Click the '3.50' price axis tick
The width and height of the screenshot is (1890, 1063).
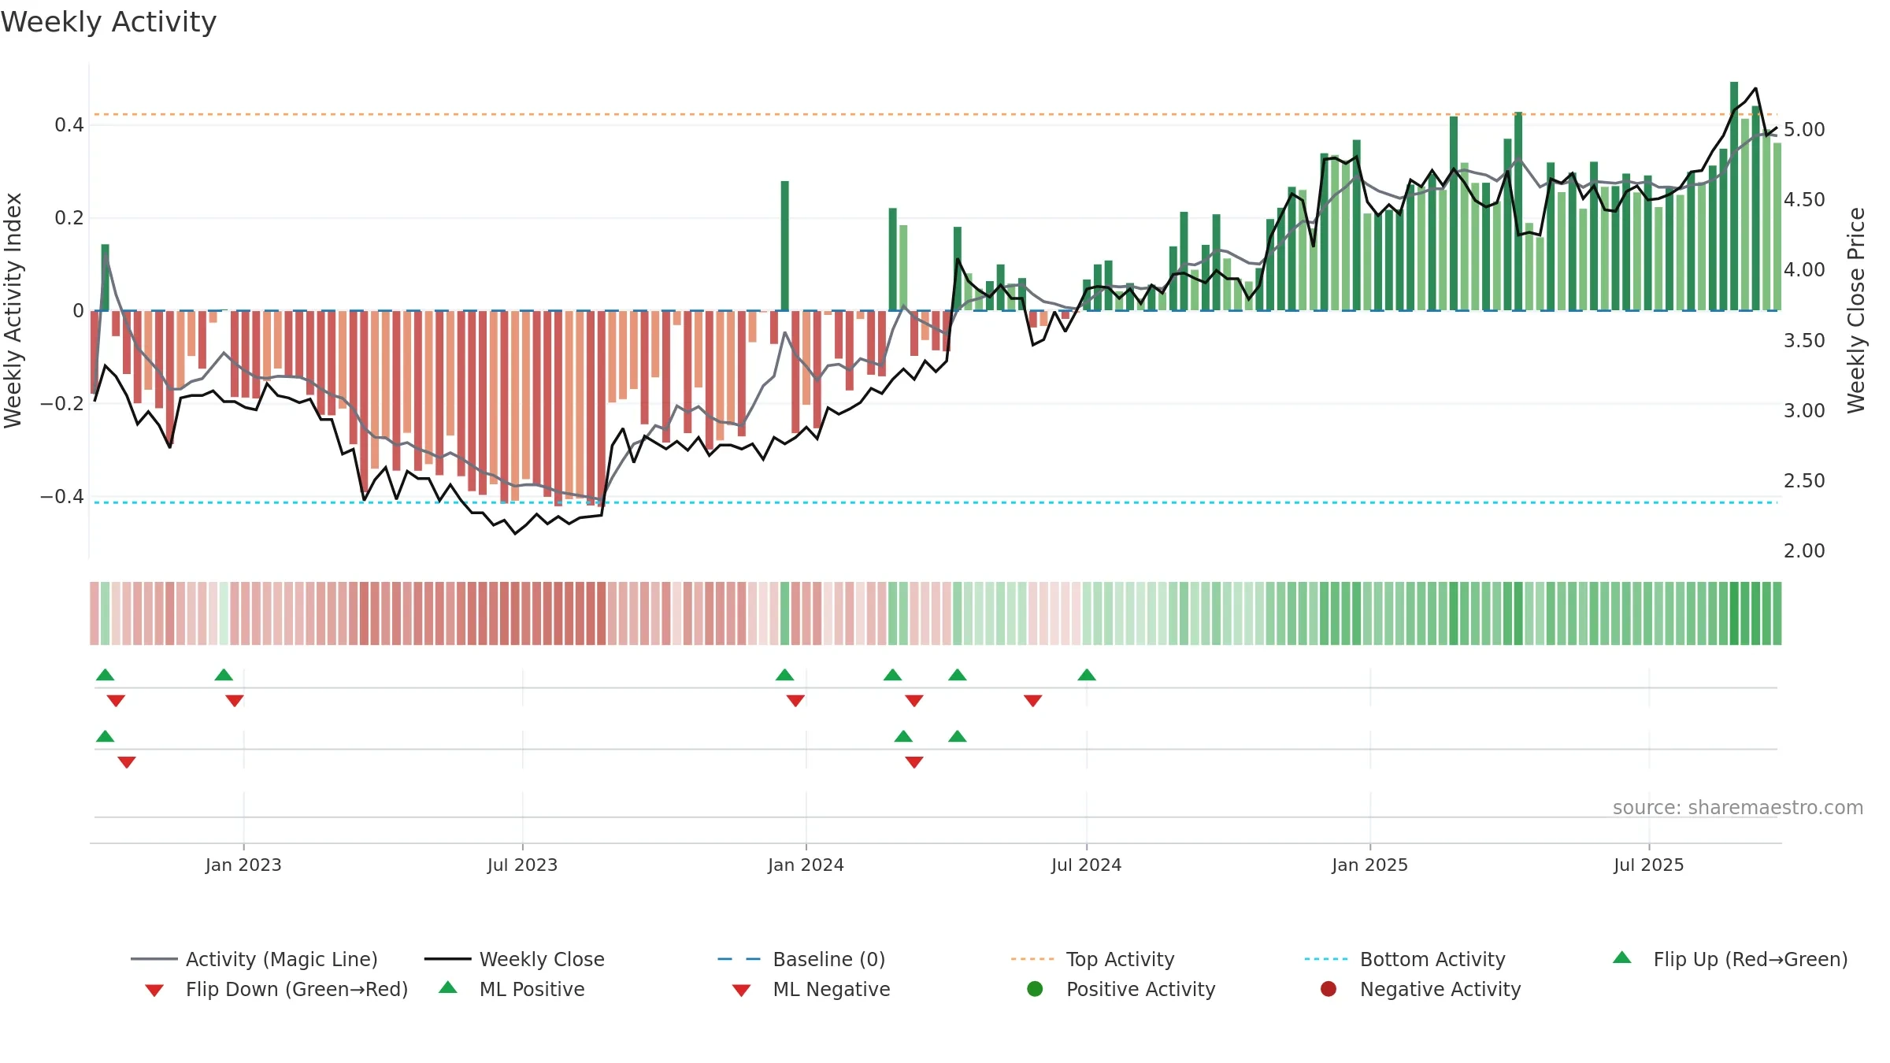(x=1804, y=341)
